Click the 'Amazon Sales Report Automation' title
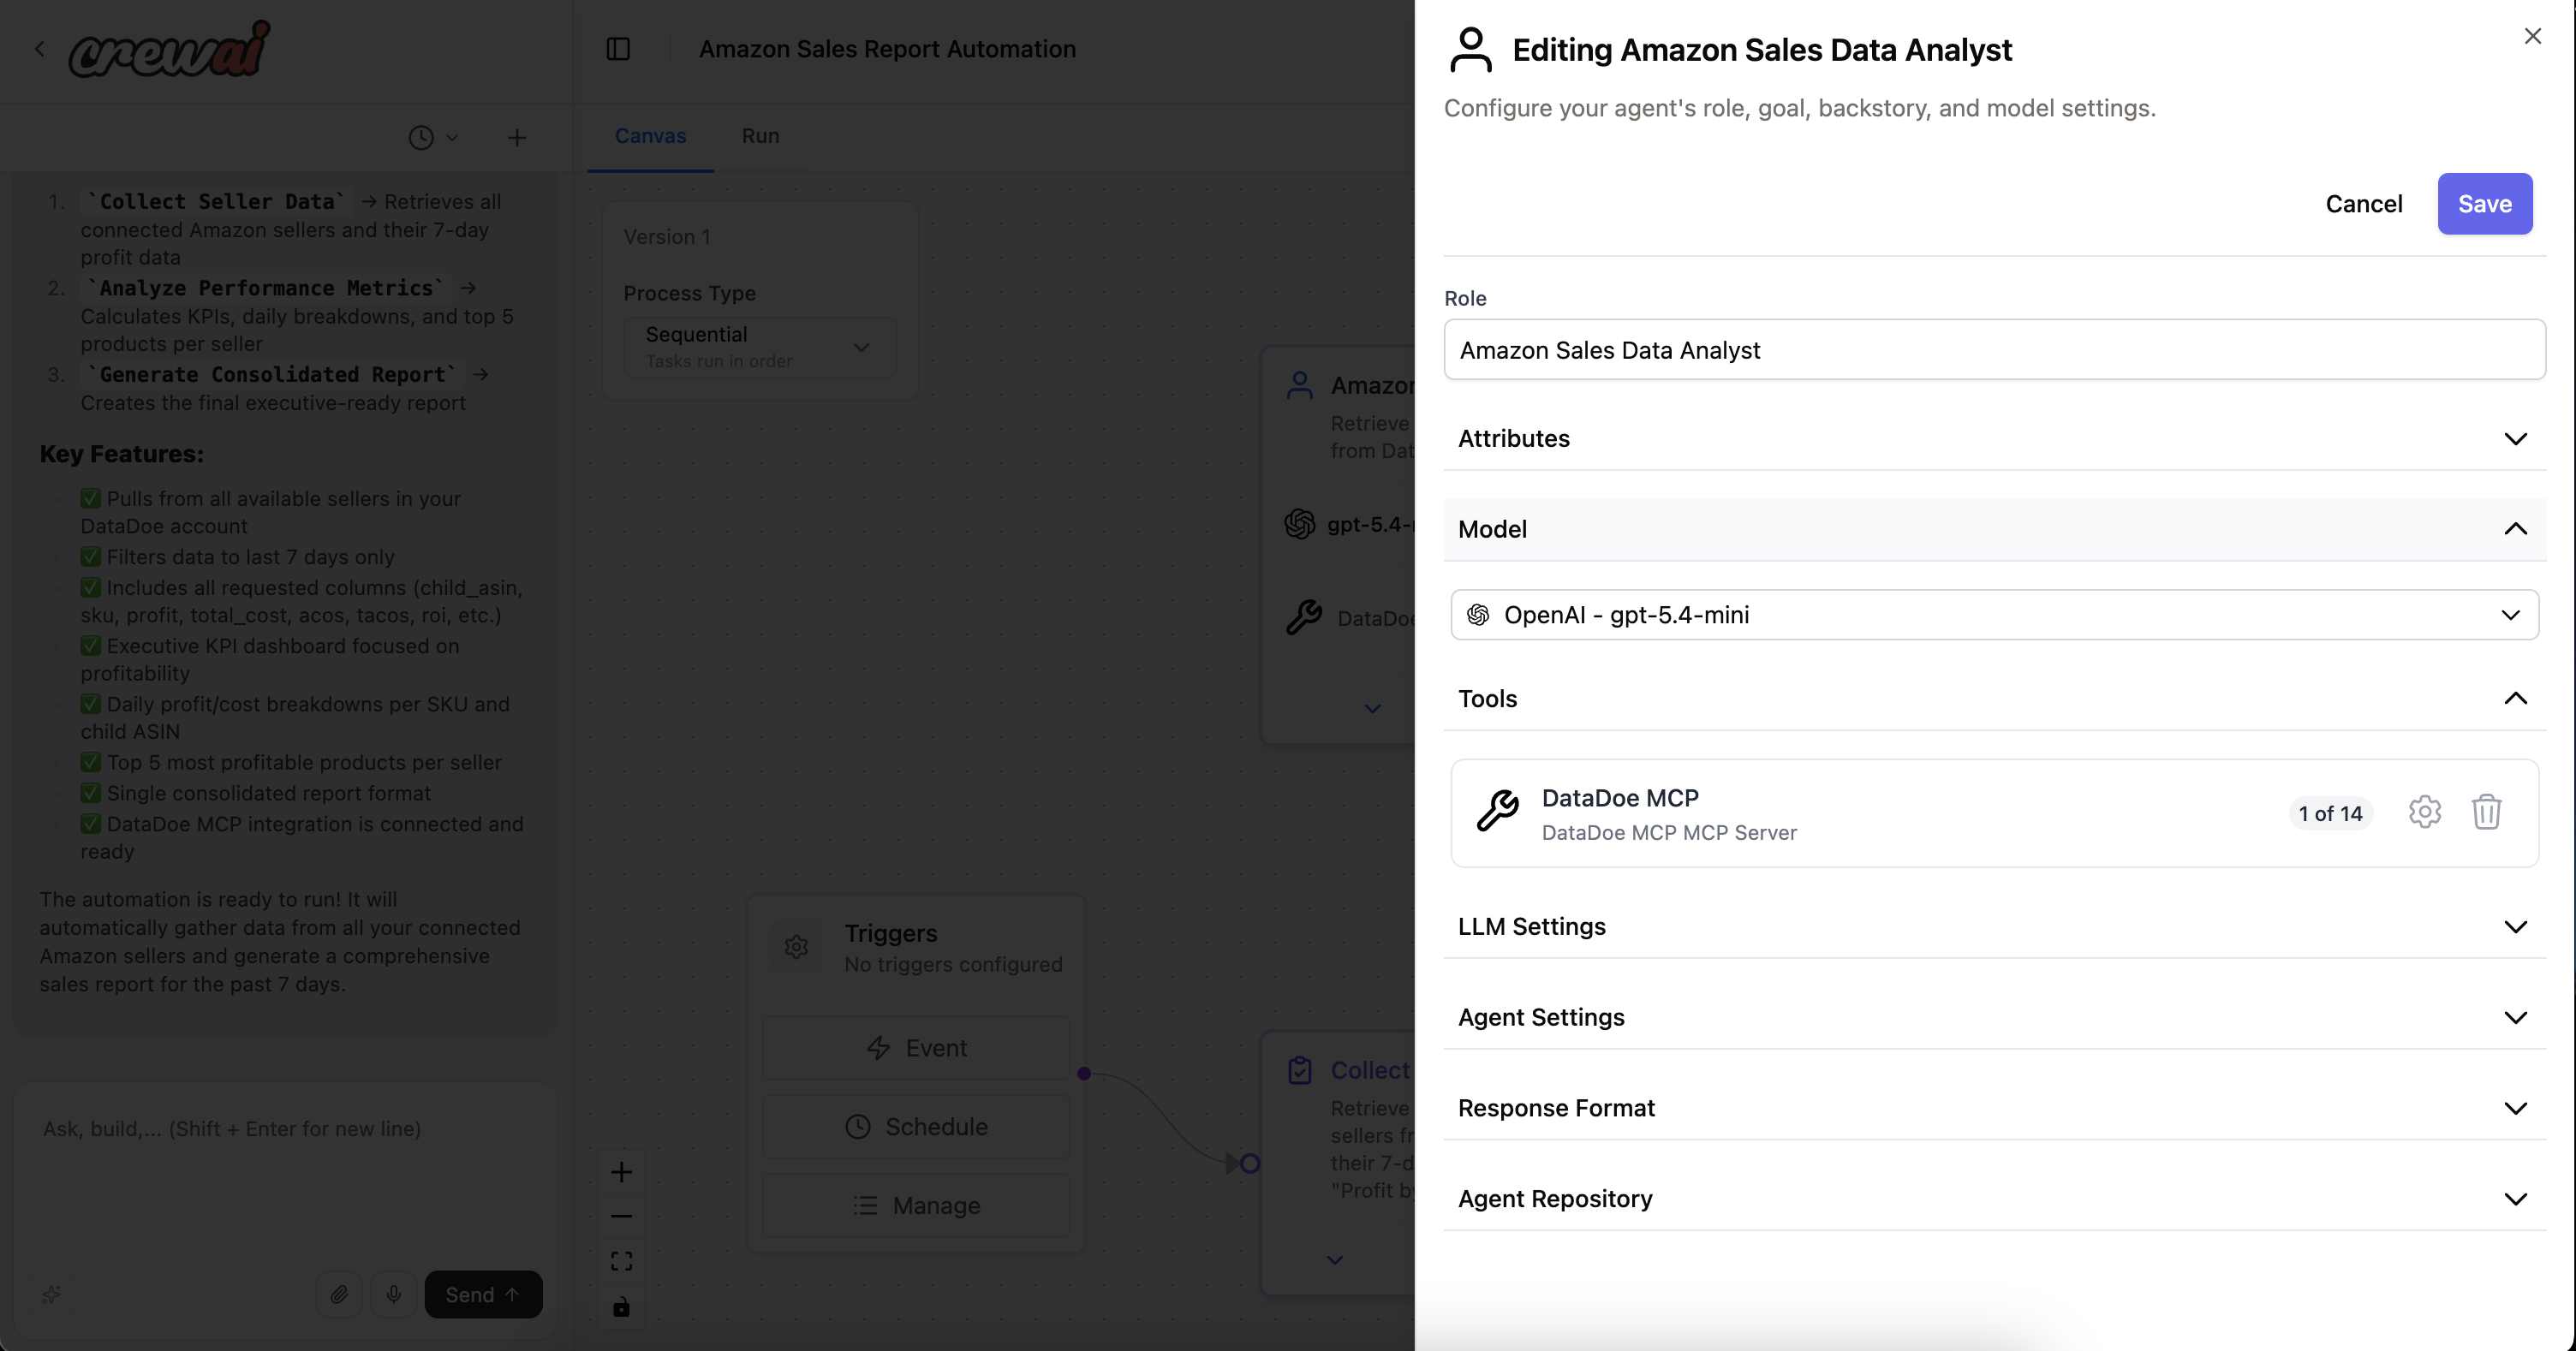This screenshot has height=1351, width=2576. click(887, 49)
